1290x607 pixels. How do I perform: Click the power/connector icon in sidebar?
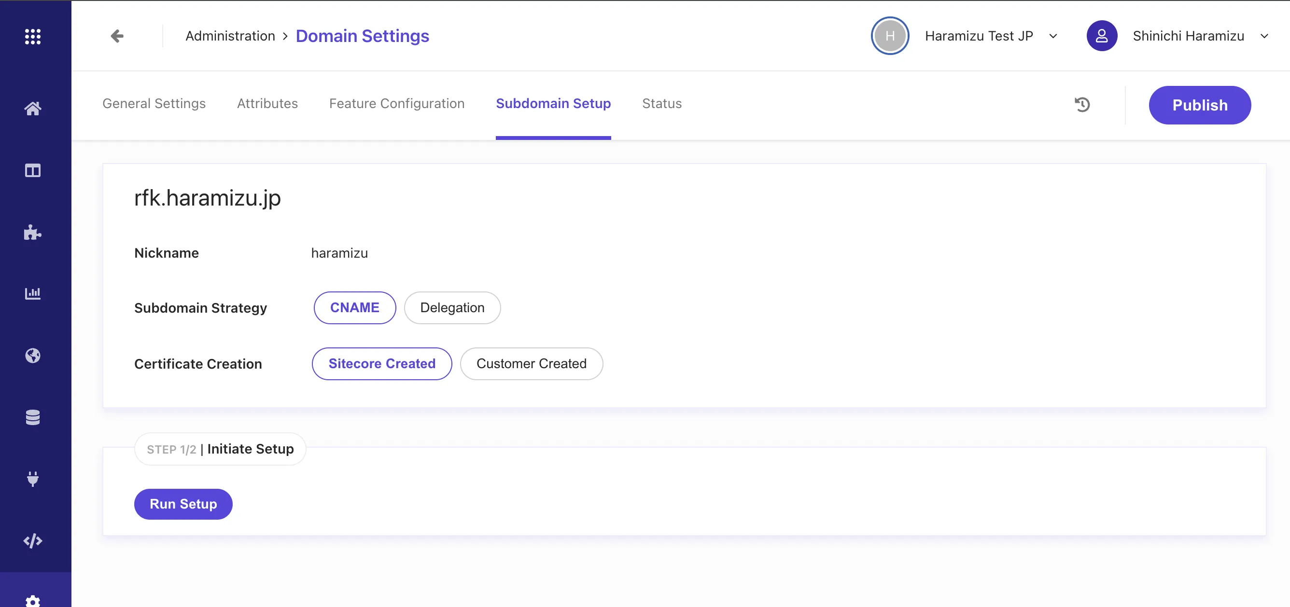[x=33, y=479]
